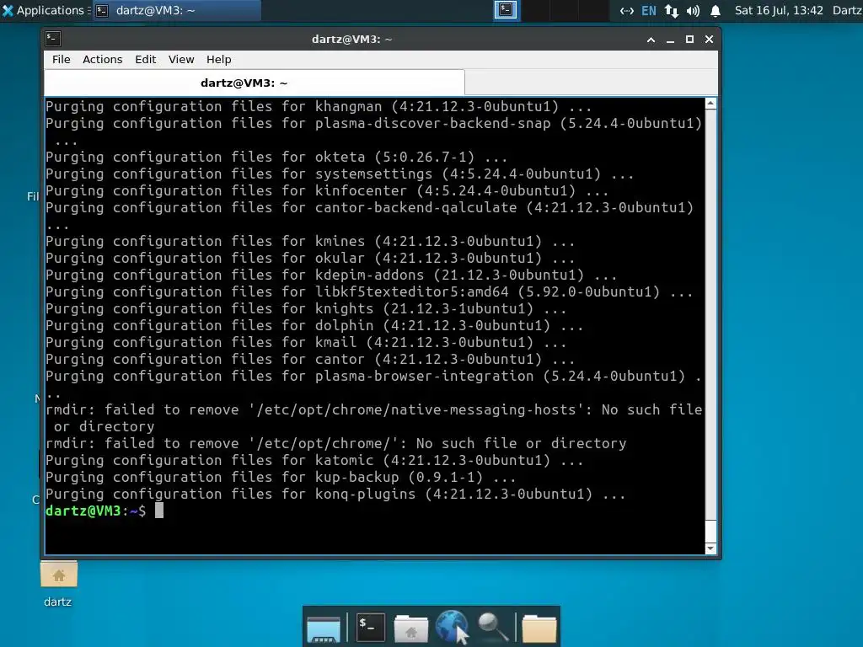Open the folder icon in the dock

(539, 628)
